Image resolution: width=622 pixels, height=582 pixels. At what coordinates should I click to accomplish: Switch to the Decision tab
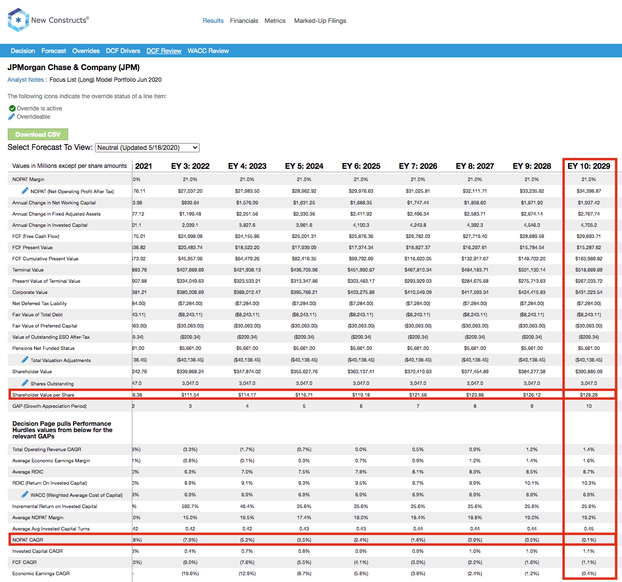pyautogui.click(x=23, y=51)
